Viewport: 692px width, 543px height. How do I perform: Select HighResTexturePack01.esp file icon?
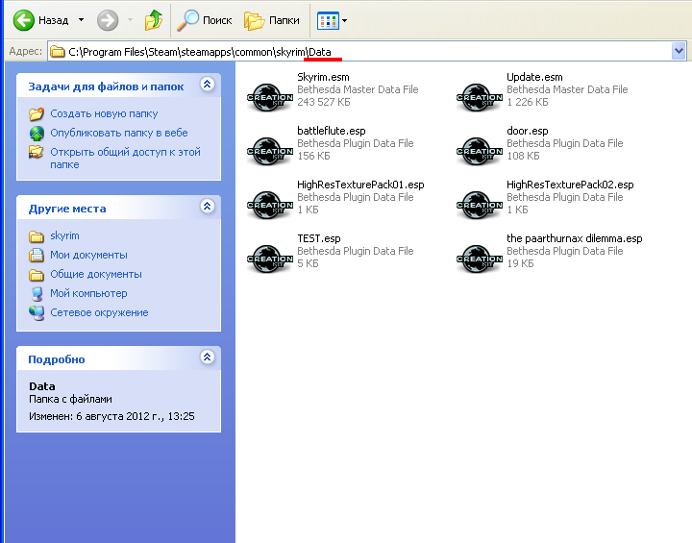click(270, 205)
